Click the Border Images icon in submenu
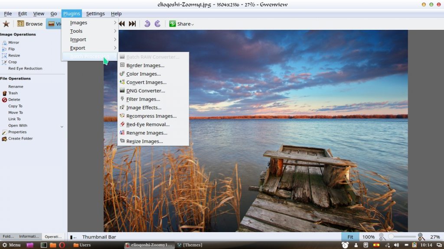This screenshot has width=444, height=249. click(x=122, y=65)
